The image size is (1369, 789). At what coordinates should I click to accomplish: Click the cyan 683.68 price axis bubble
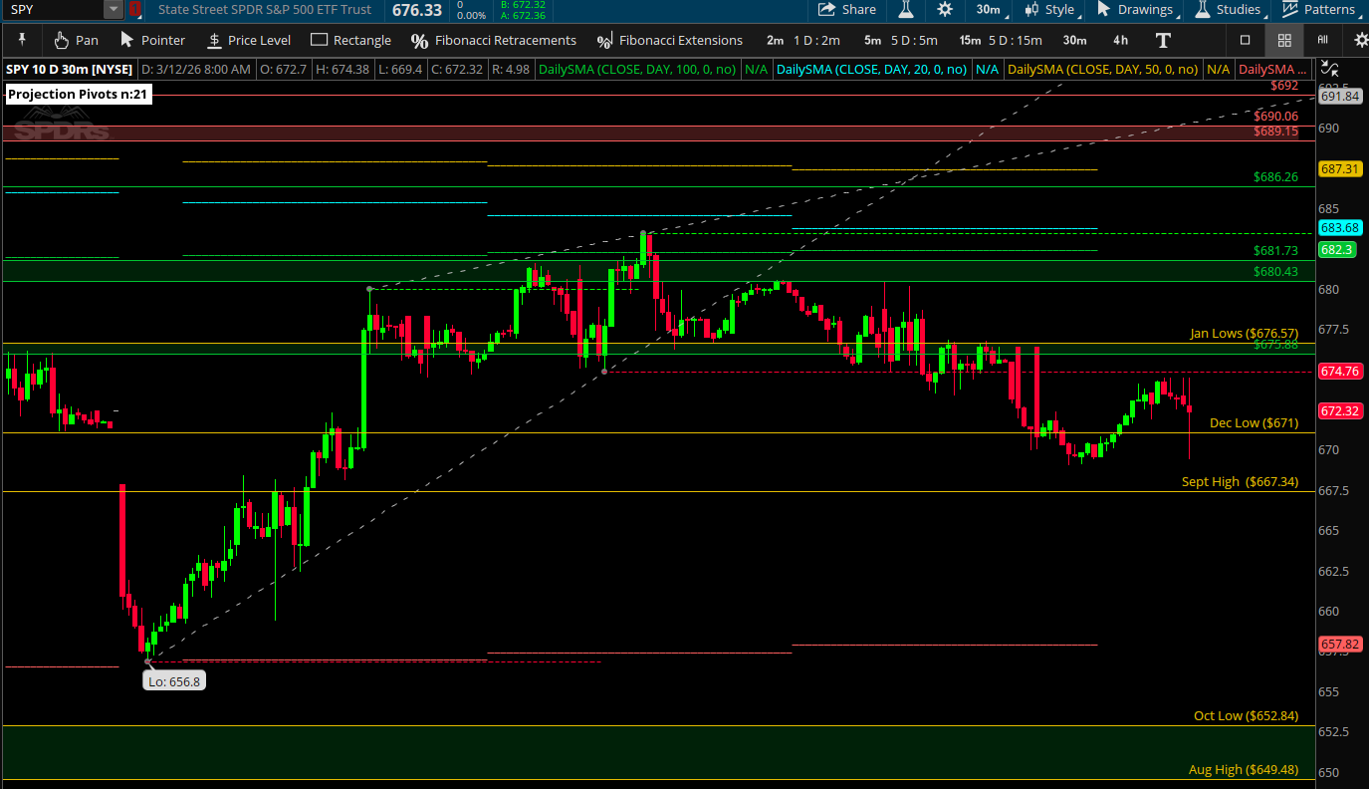(1340, 227)
